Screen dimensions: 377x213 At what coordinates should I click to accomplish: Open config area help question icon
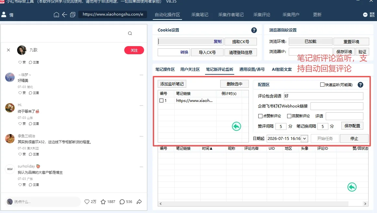pyautogui.click(x=360, y=85)
